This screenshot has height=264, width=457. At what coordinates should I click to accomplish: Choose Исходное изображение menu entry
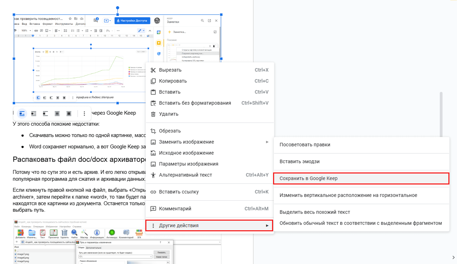point(210,153)
